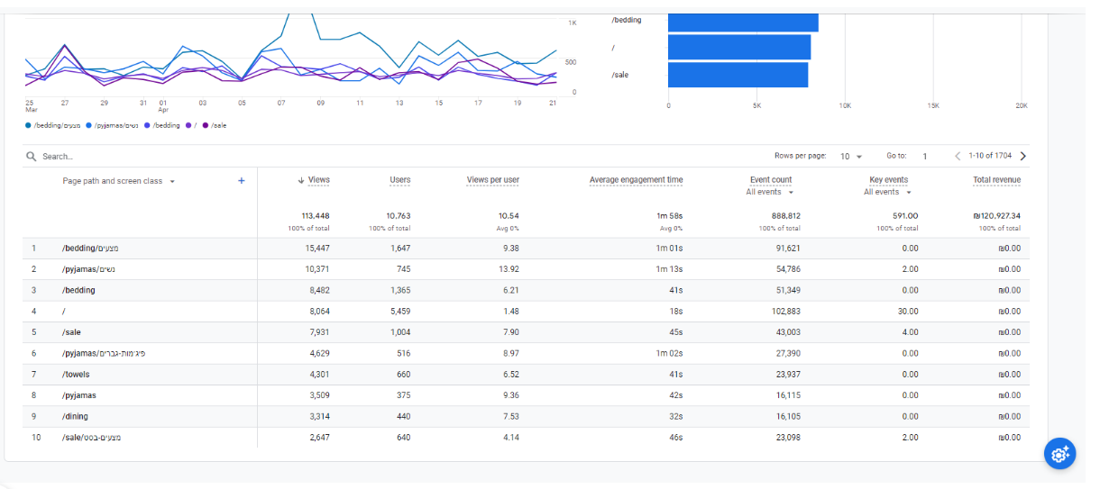
Task: Click total views value 113,448
Action: coord(316,216)
